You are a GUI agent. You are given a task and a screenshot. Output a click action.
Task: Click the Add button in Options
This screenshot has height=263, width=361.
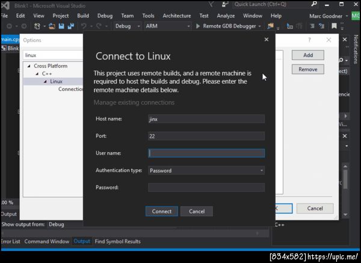click(308, 55)
